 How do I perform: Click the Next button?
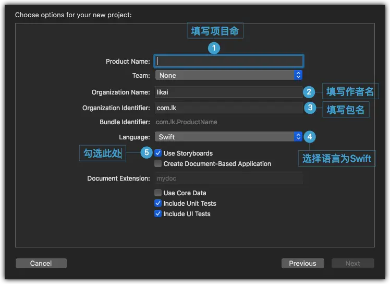click(x=352, y=263)
